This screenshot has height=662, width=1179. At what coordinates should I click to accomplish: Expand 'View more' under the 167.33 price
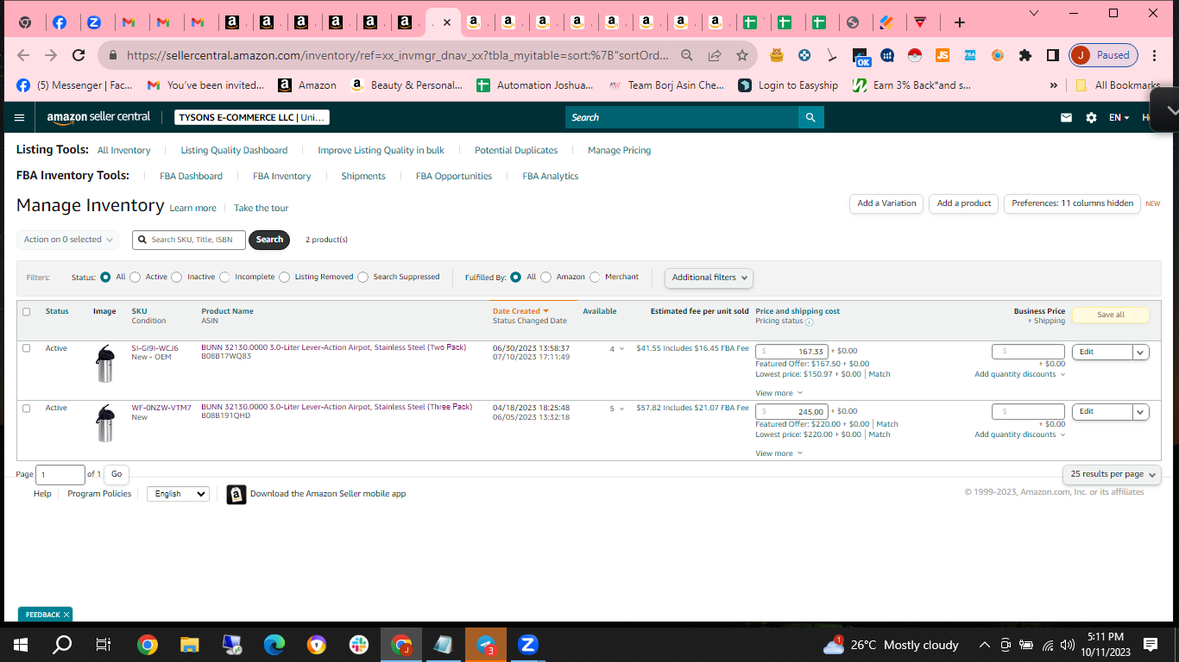(779, 393)
